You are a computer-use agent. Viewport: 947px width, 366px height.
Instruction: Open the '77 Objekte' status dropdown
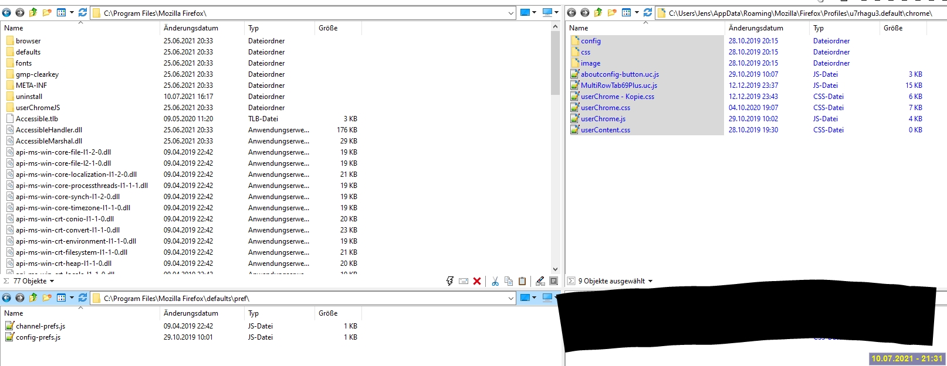[x=52, y=281]
